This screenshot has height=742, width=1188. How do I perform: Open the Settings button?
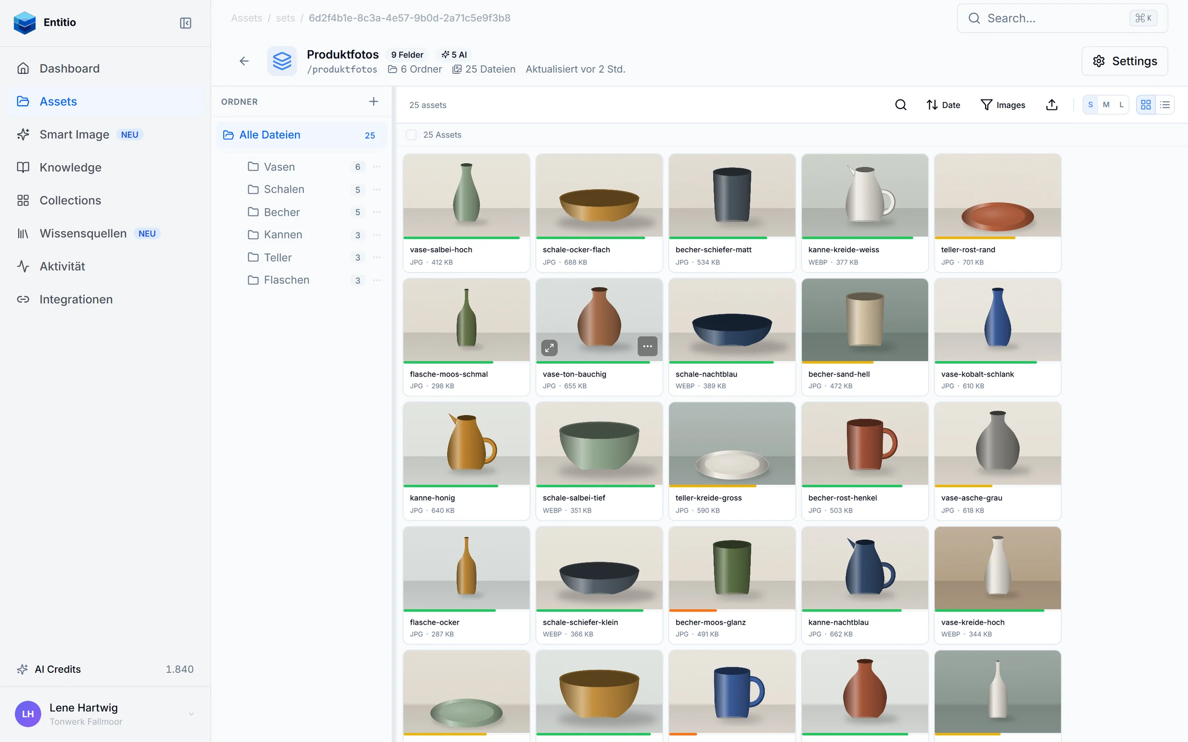click(1124, 61)
